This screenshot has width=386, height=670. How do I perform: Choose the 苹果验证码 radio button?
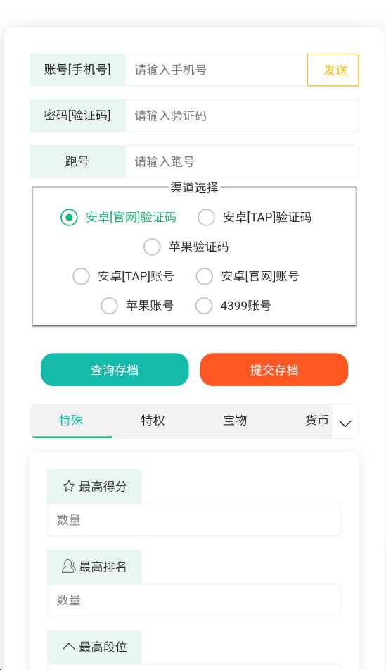(152, 247)
